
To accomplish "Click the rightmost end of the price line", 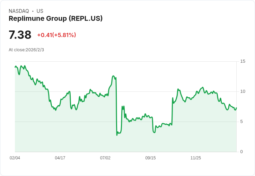I will click(x=236, y=108).
